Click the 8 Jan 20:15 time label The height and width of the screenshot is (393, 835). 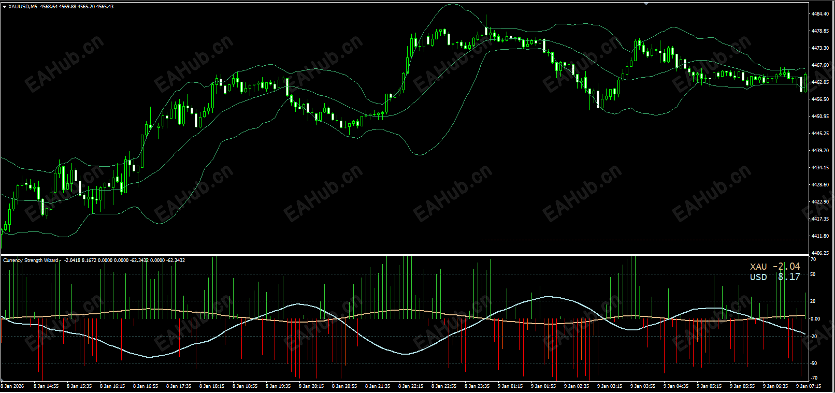click(x=311, y=386)
